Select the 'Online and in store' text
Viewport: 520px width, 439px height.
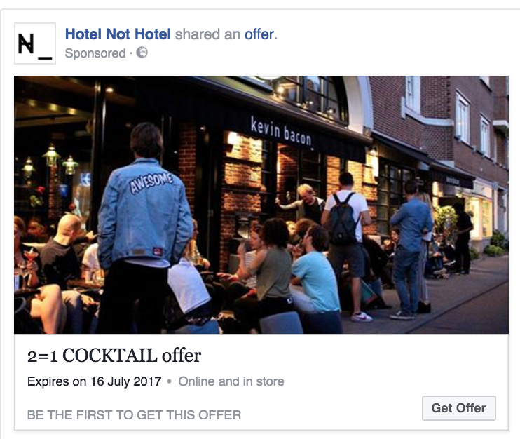[x=231, y=381]
